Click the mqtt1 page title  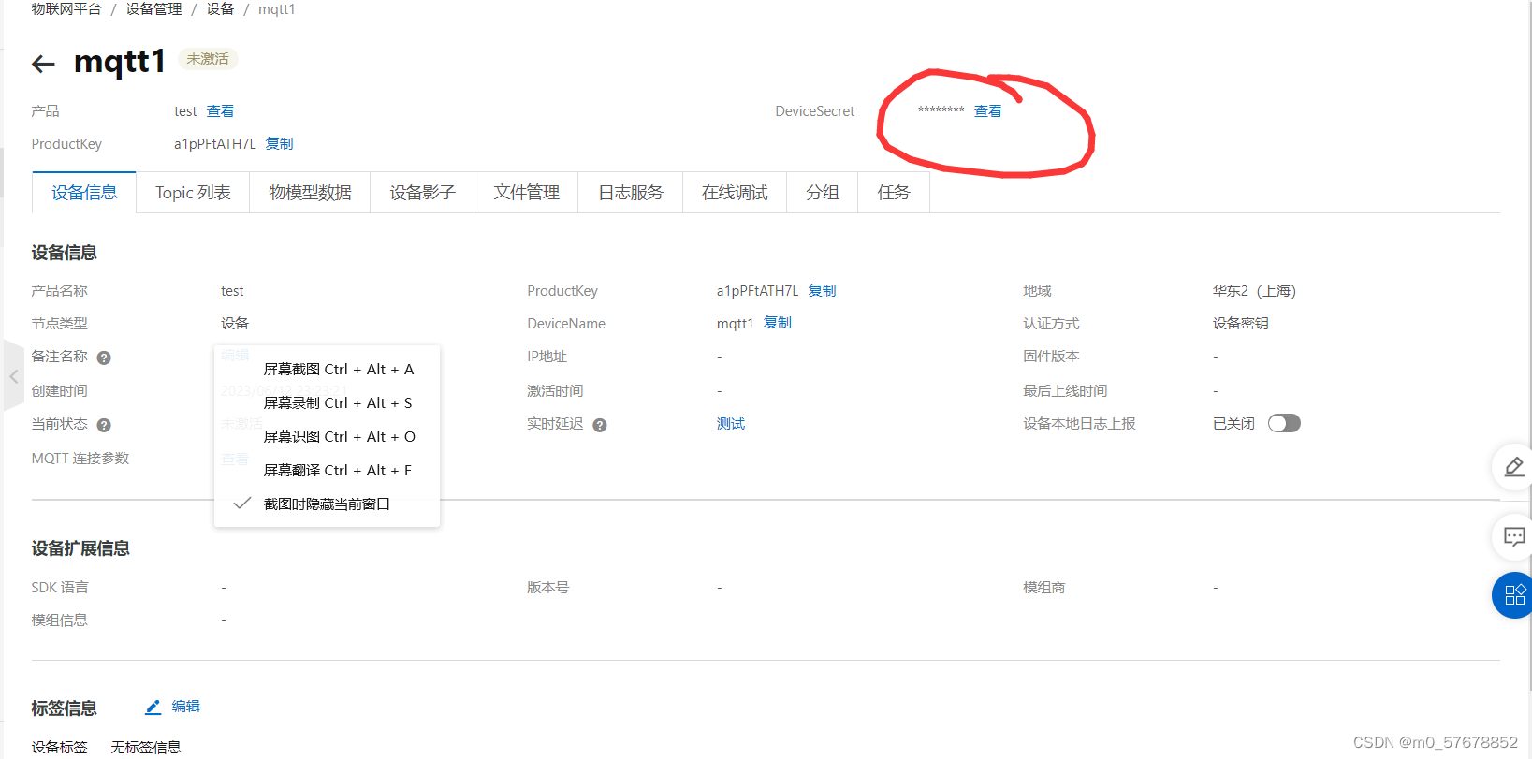pyautogui.click(x=120, y=62)
